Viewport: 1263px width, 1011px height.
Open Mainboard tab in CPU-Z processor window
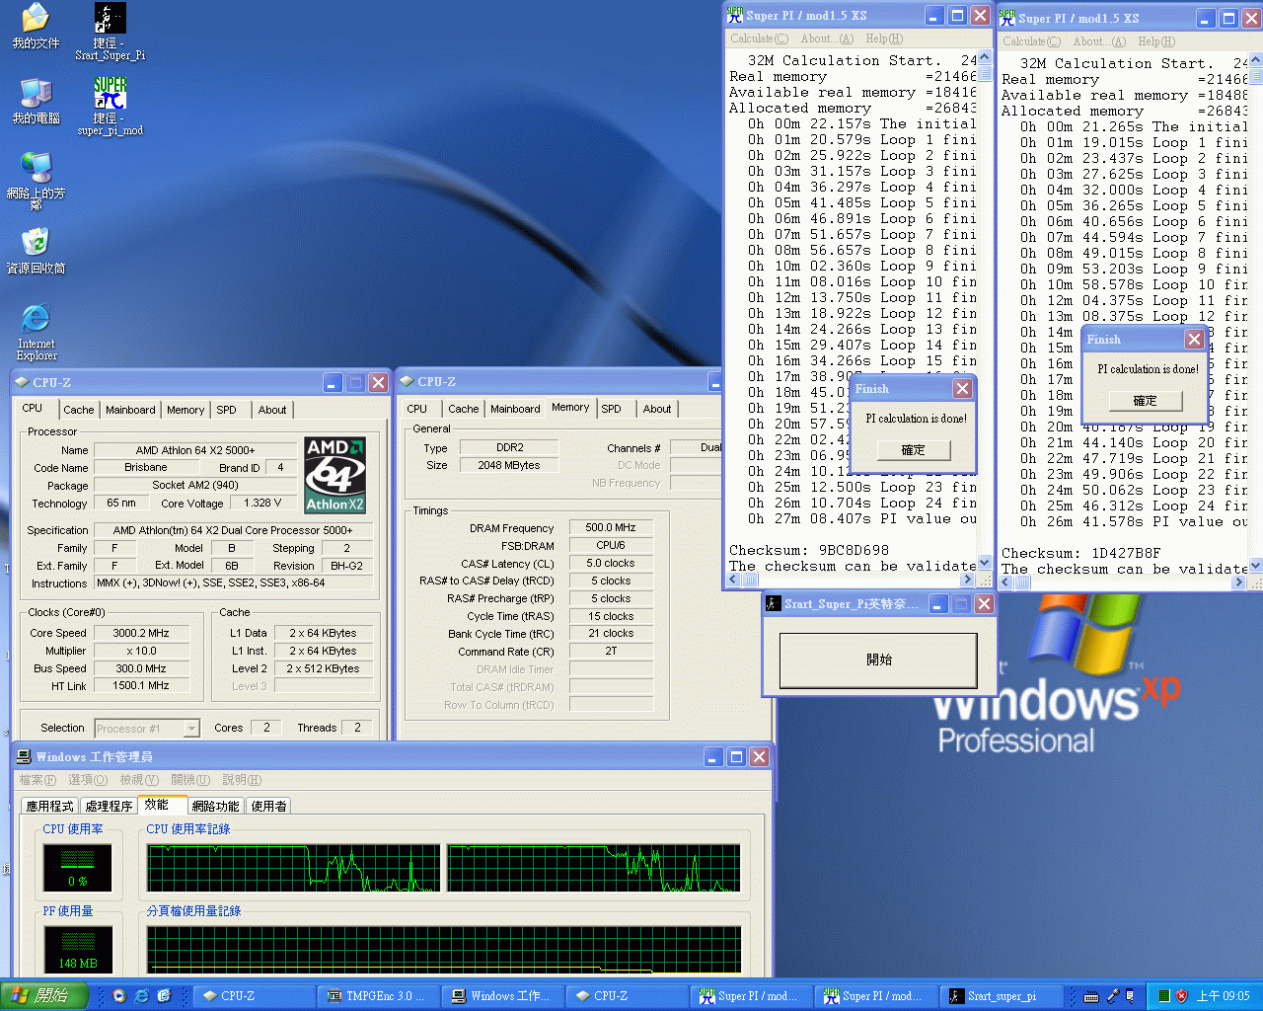click(130, 410)
